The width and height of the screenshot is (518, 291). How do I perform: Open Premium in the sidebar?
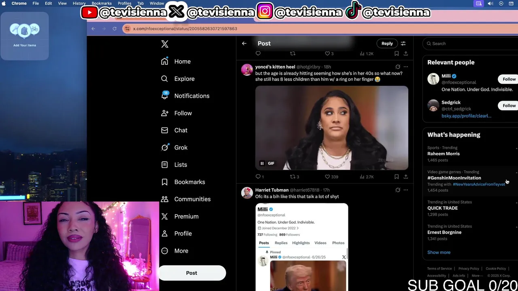179,216
